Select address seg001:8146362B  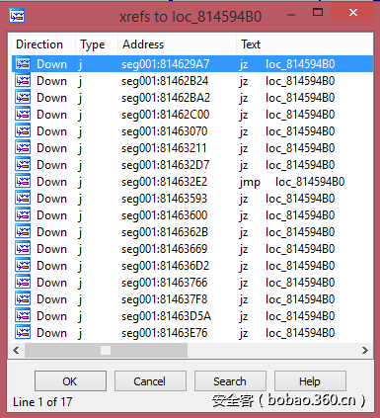(165, 232)
